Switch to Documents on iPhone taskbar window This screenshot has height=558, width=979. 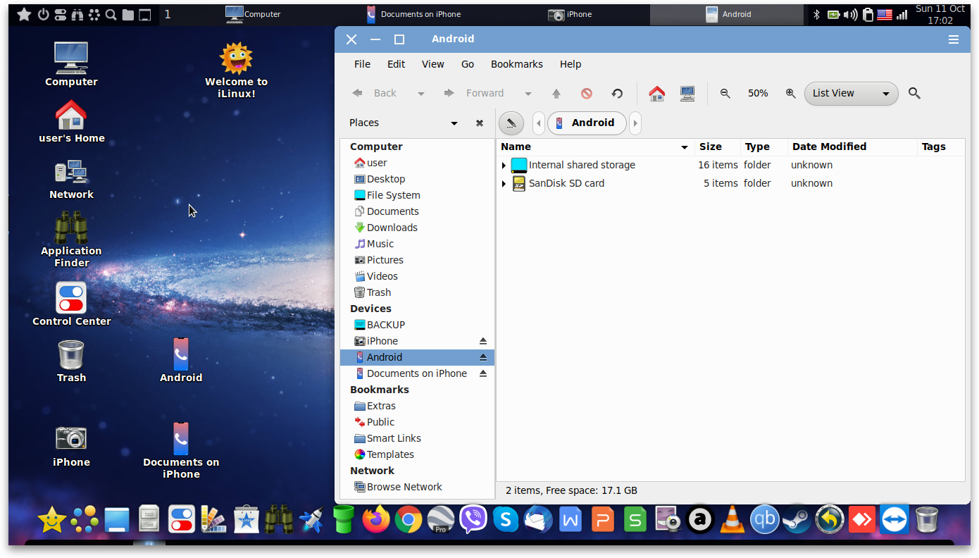(413, 14)
